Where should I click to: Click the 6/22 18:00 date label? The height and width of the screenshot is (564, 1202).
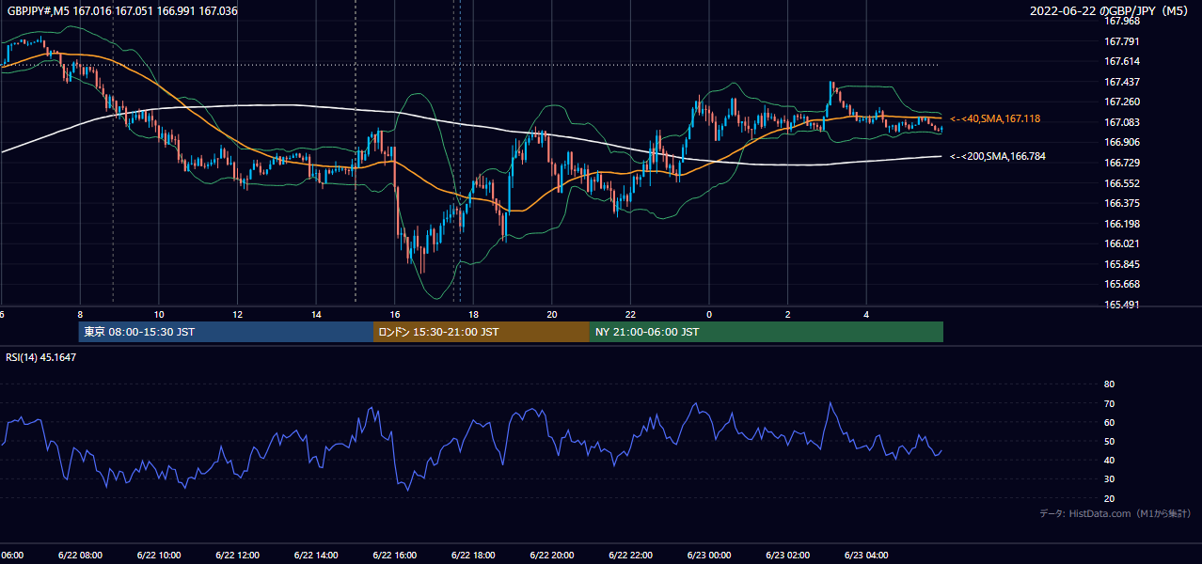tap(473, 556)
